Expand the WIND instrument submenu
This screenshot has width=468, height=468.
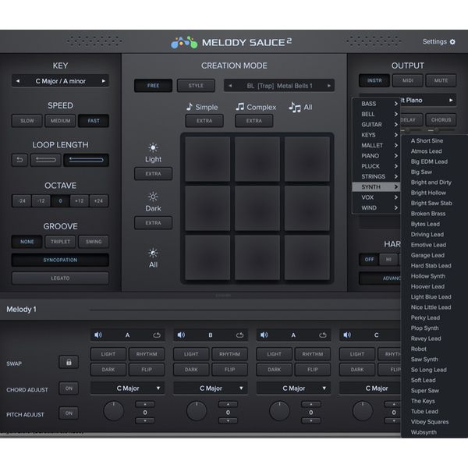coord(376,207)
